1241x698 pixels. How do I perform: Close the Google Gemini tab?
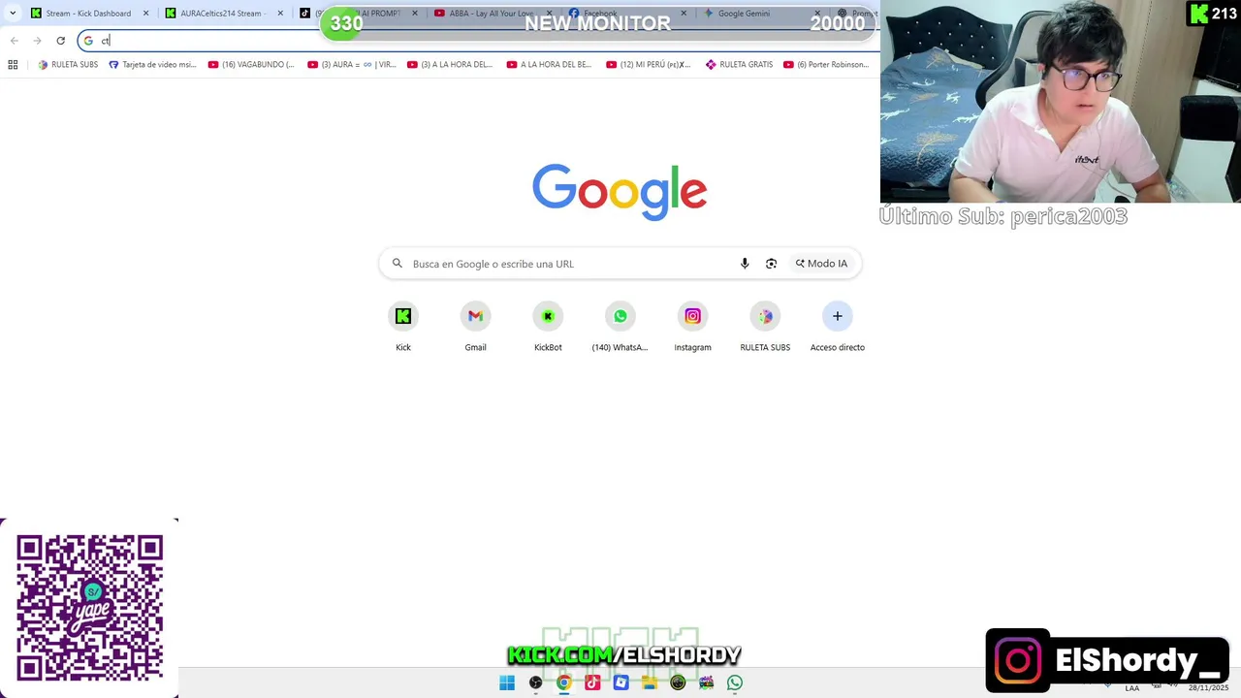click(x=817, y=14)
